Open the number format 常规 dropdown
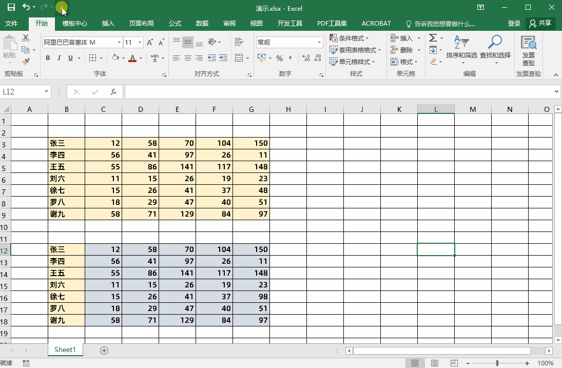Image resolution: width=562 pixels, height=368 pixels. coord(319,42)
